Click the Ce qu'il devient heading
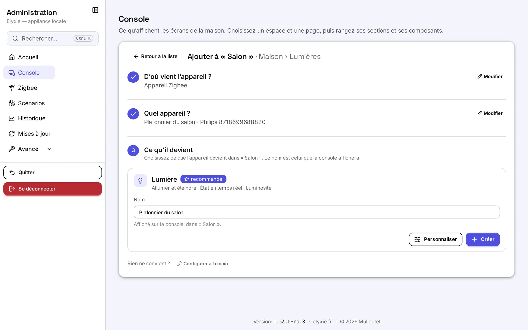 [x=168, y=150]
